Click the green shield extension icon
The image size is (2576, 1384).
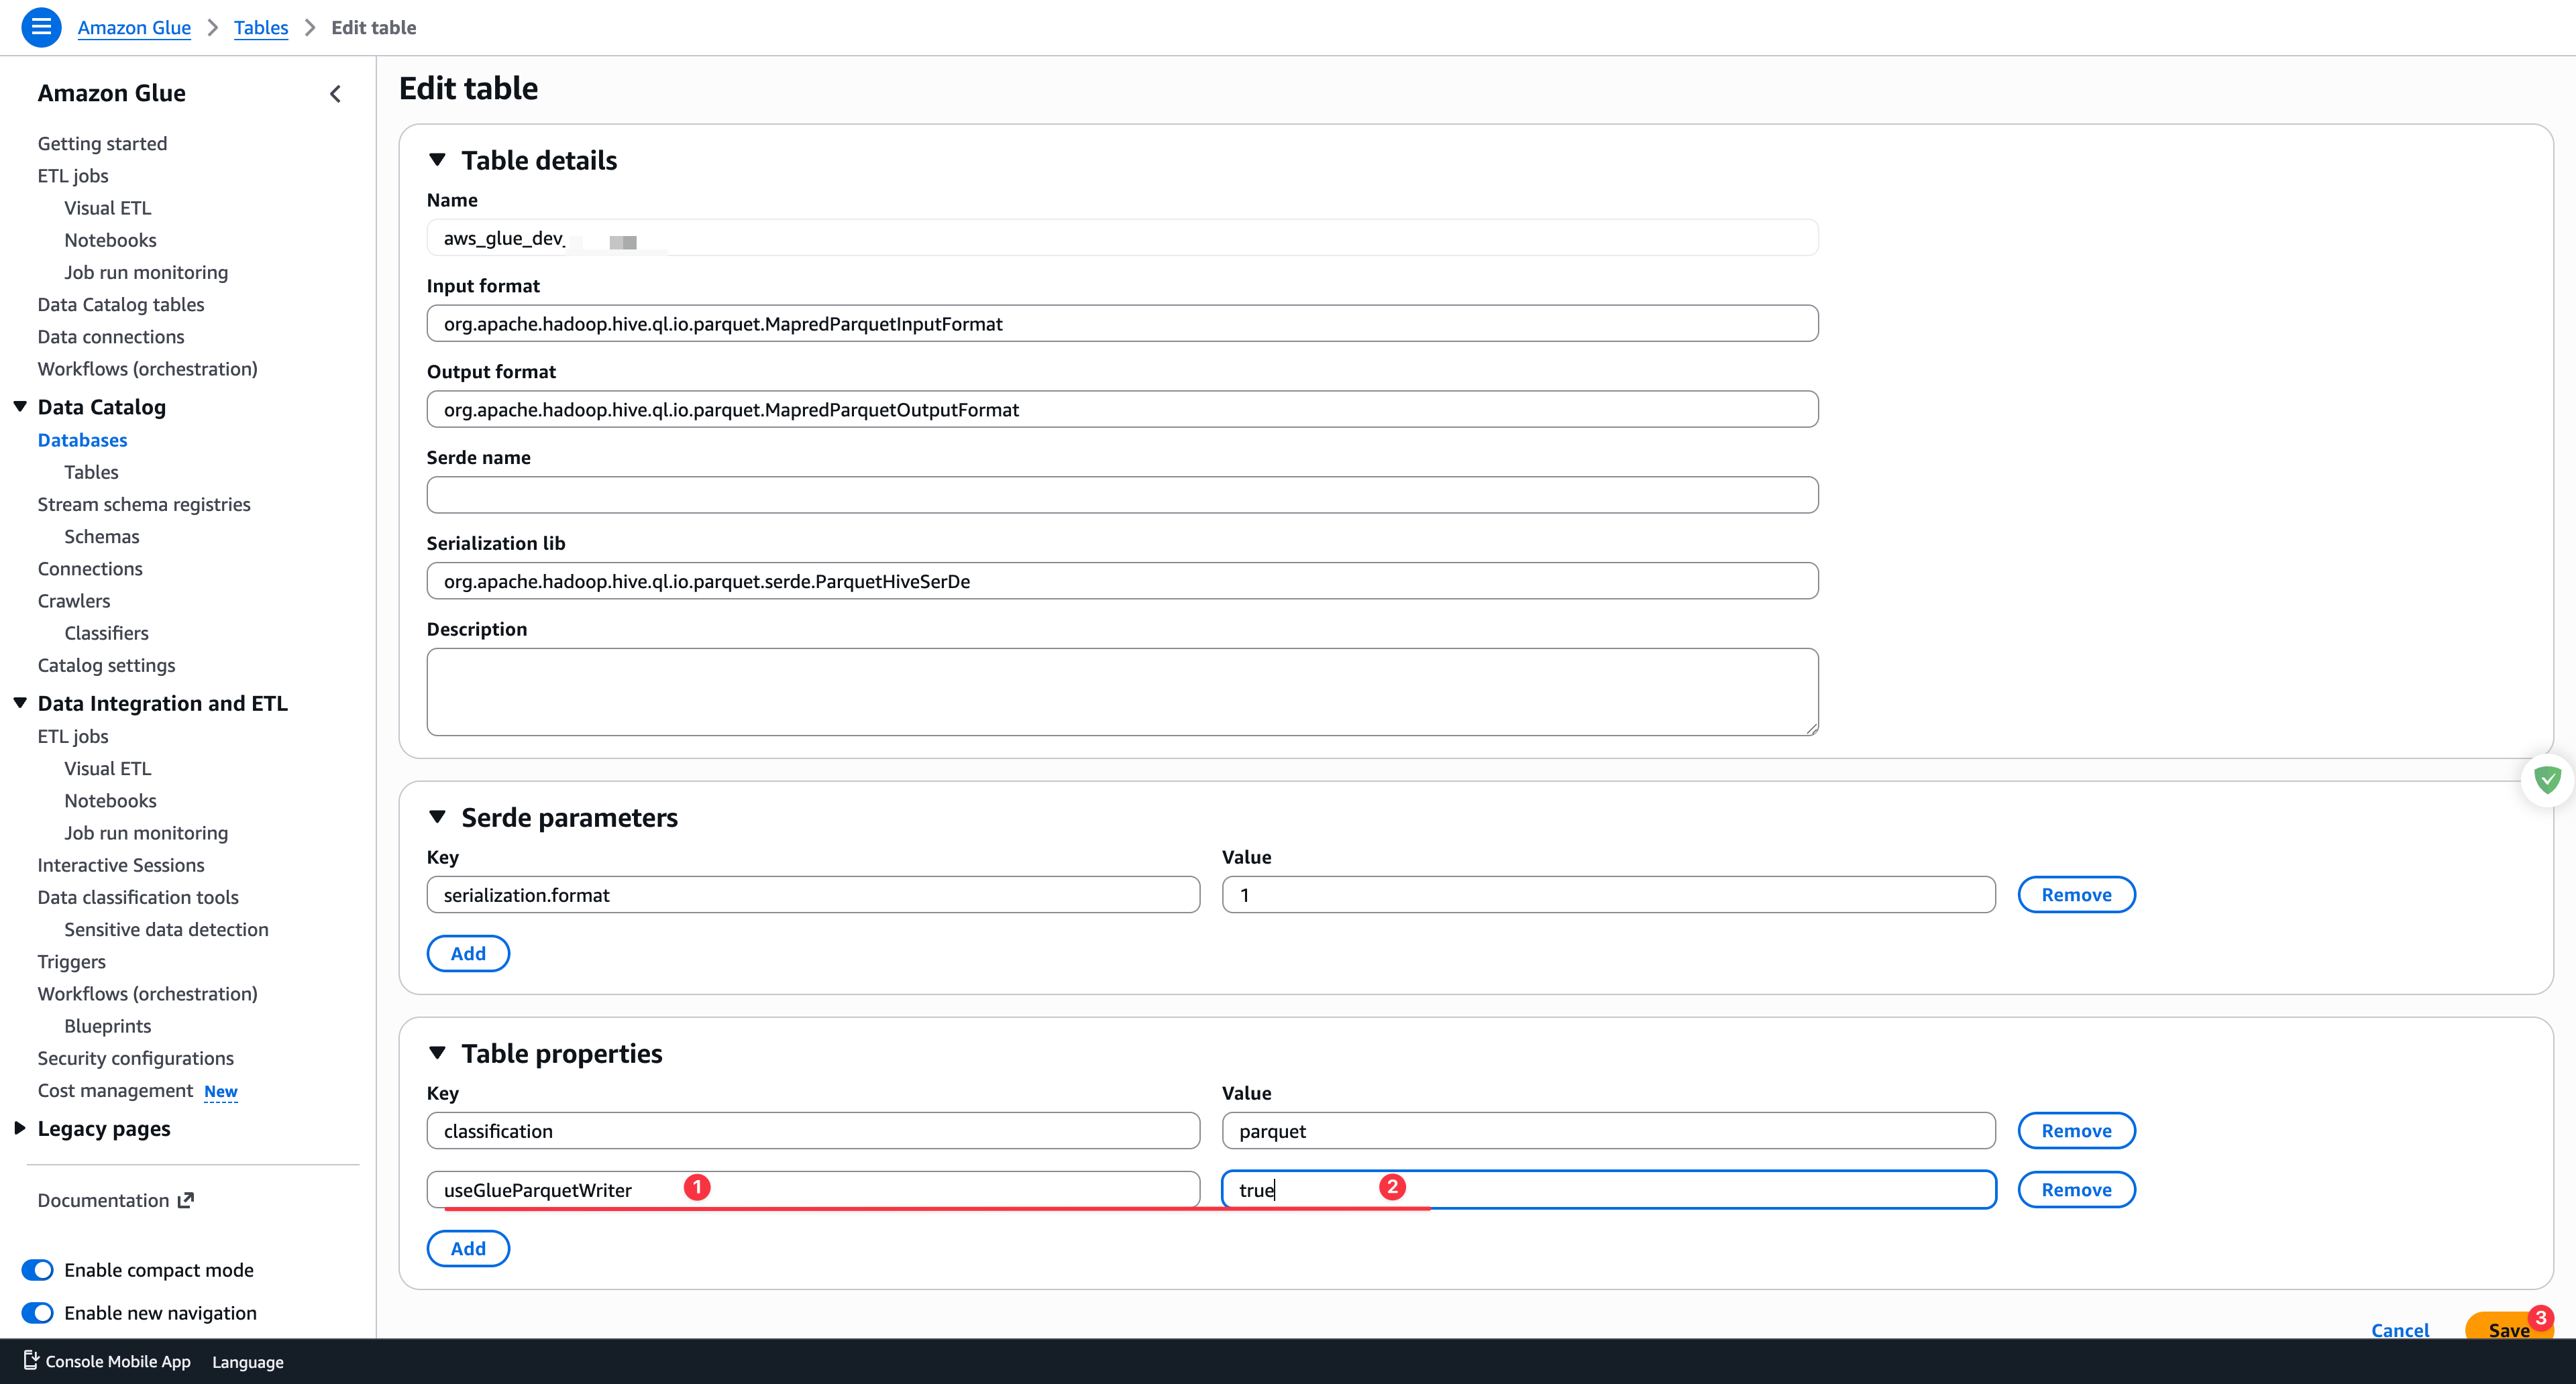coord(2547,779)
